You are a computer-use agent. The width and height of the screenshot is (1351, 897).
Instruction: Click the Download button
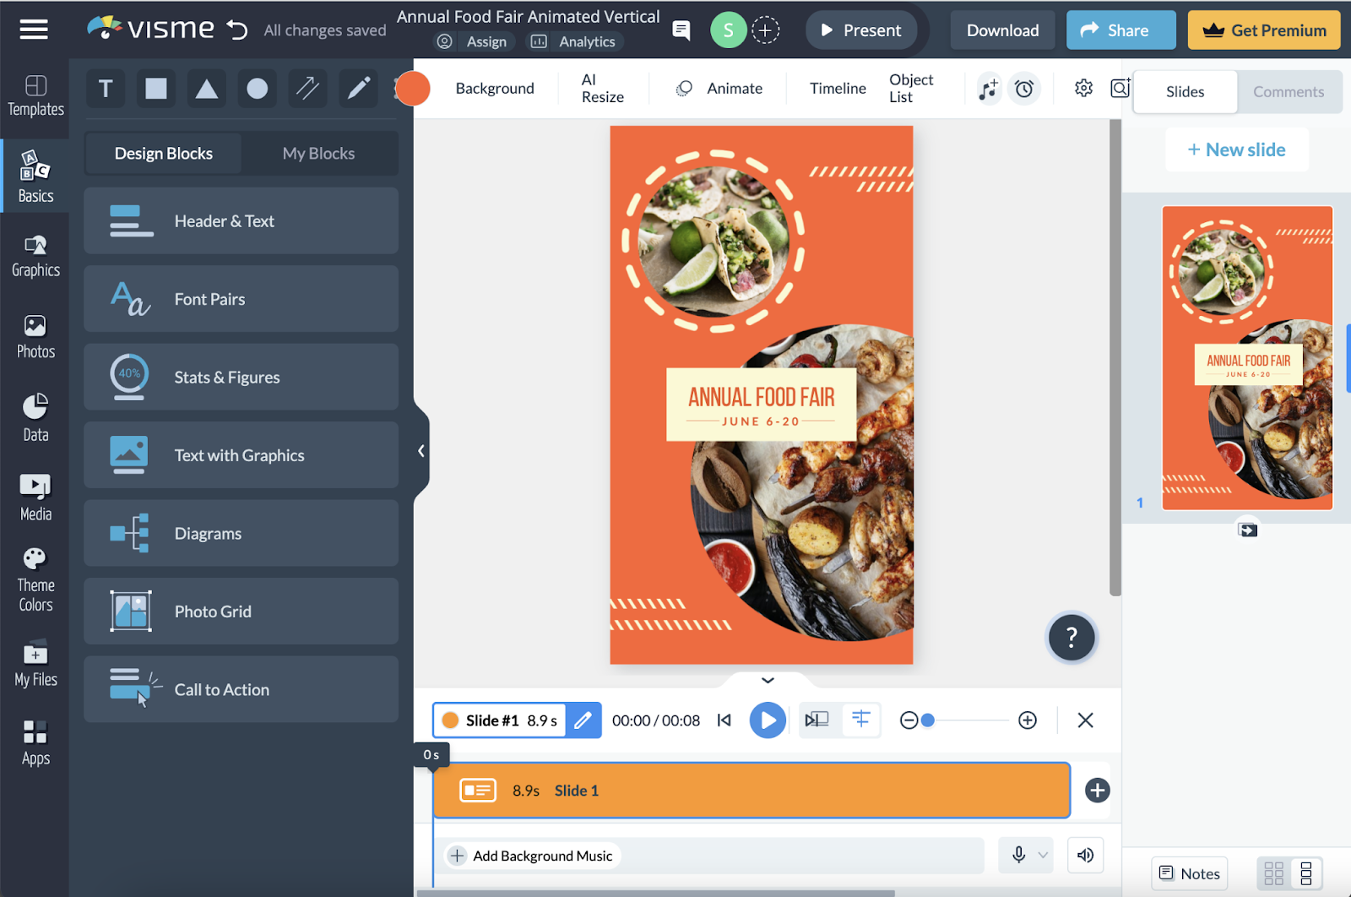[1002, 30]
